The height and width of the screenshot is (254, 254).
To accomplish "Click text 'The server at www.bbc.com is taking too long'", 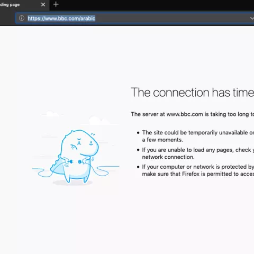I will (190, 114).
